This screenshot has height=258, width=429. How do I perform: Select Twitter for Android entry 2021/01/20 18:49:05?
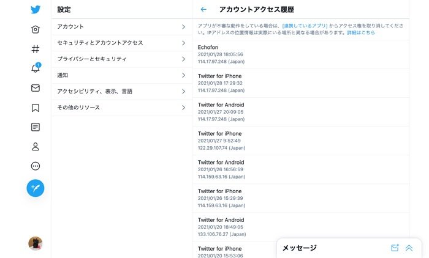click(x=301, y=227)
